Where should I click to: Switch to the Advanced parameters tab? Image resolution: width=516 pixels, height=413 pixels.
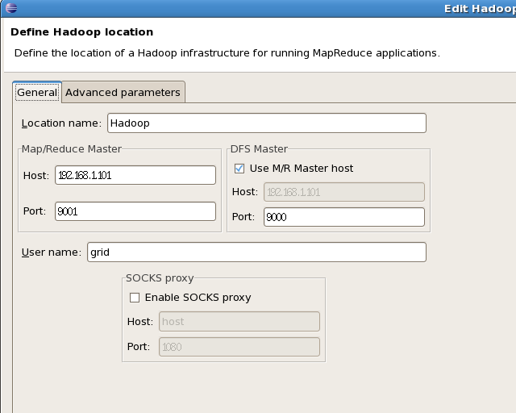tap(123, 92)
